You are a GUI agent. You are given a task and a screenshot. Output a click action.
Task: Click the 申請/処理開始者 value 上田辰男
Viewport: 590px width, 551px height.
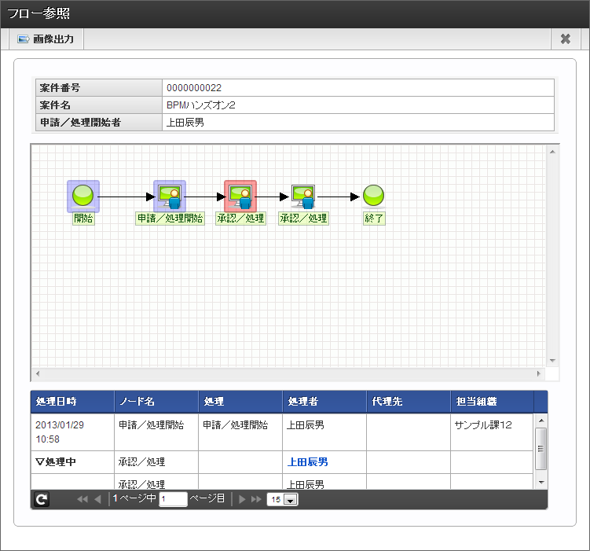[185, 123]
